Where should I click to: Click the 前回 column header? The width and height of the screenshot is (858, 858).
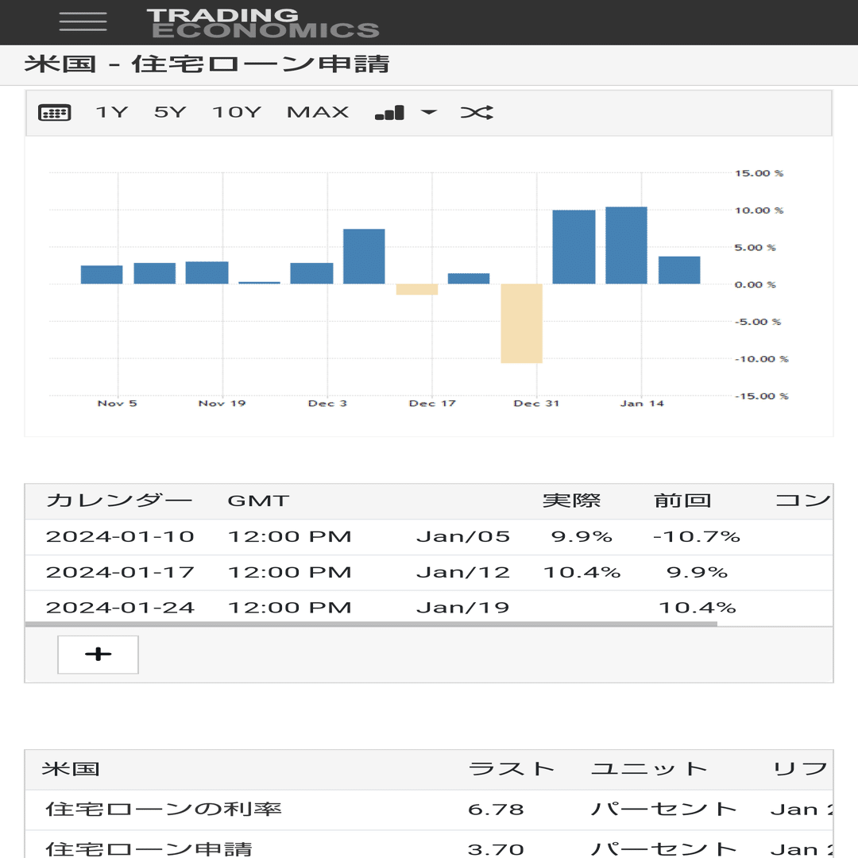(682, 500)
